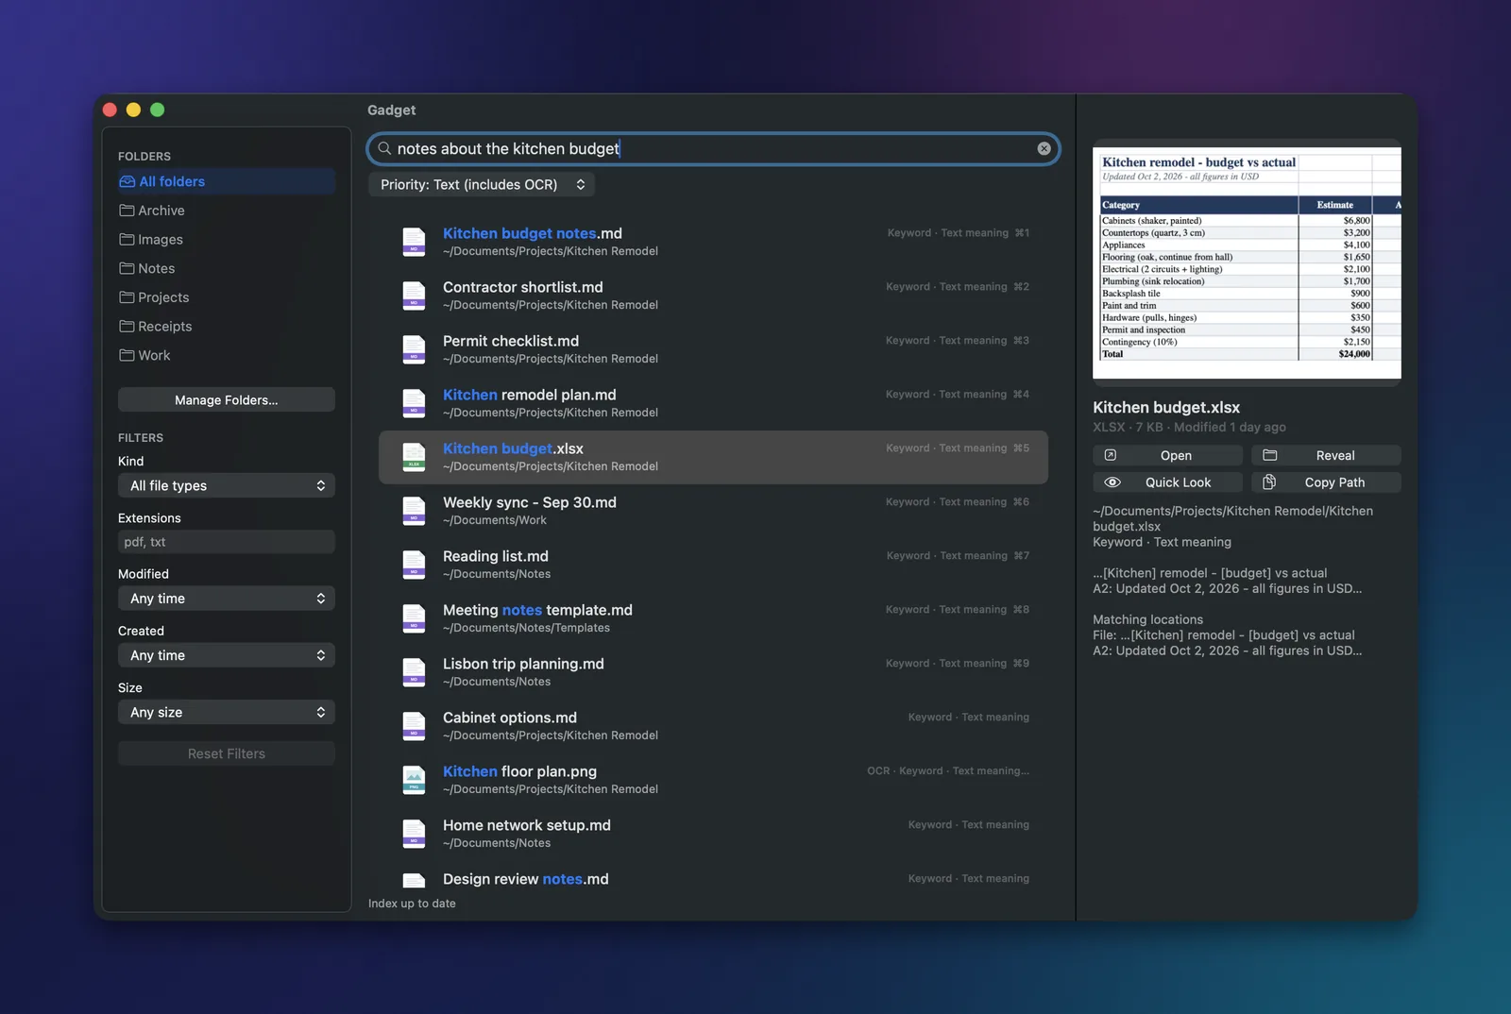Click the Open button in preview pane

[1167, 455]
